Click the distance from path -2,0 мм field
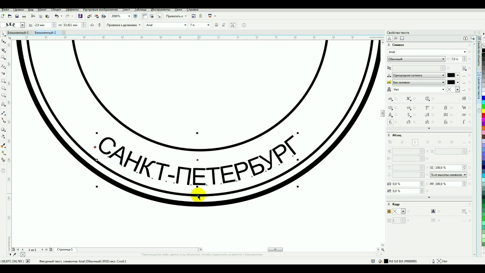 pyautogui.click(x=42, y=25)
